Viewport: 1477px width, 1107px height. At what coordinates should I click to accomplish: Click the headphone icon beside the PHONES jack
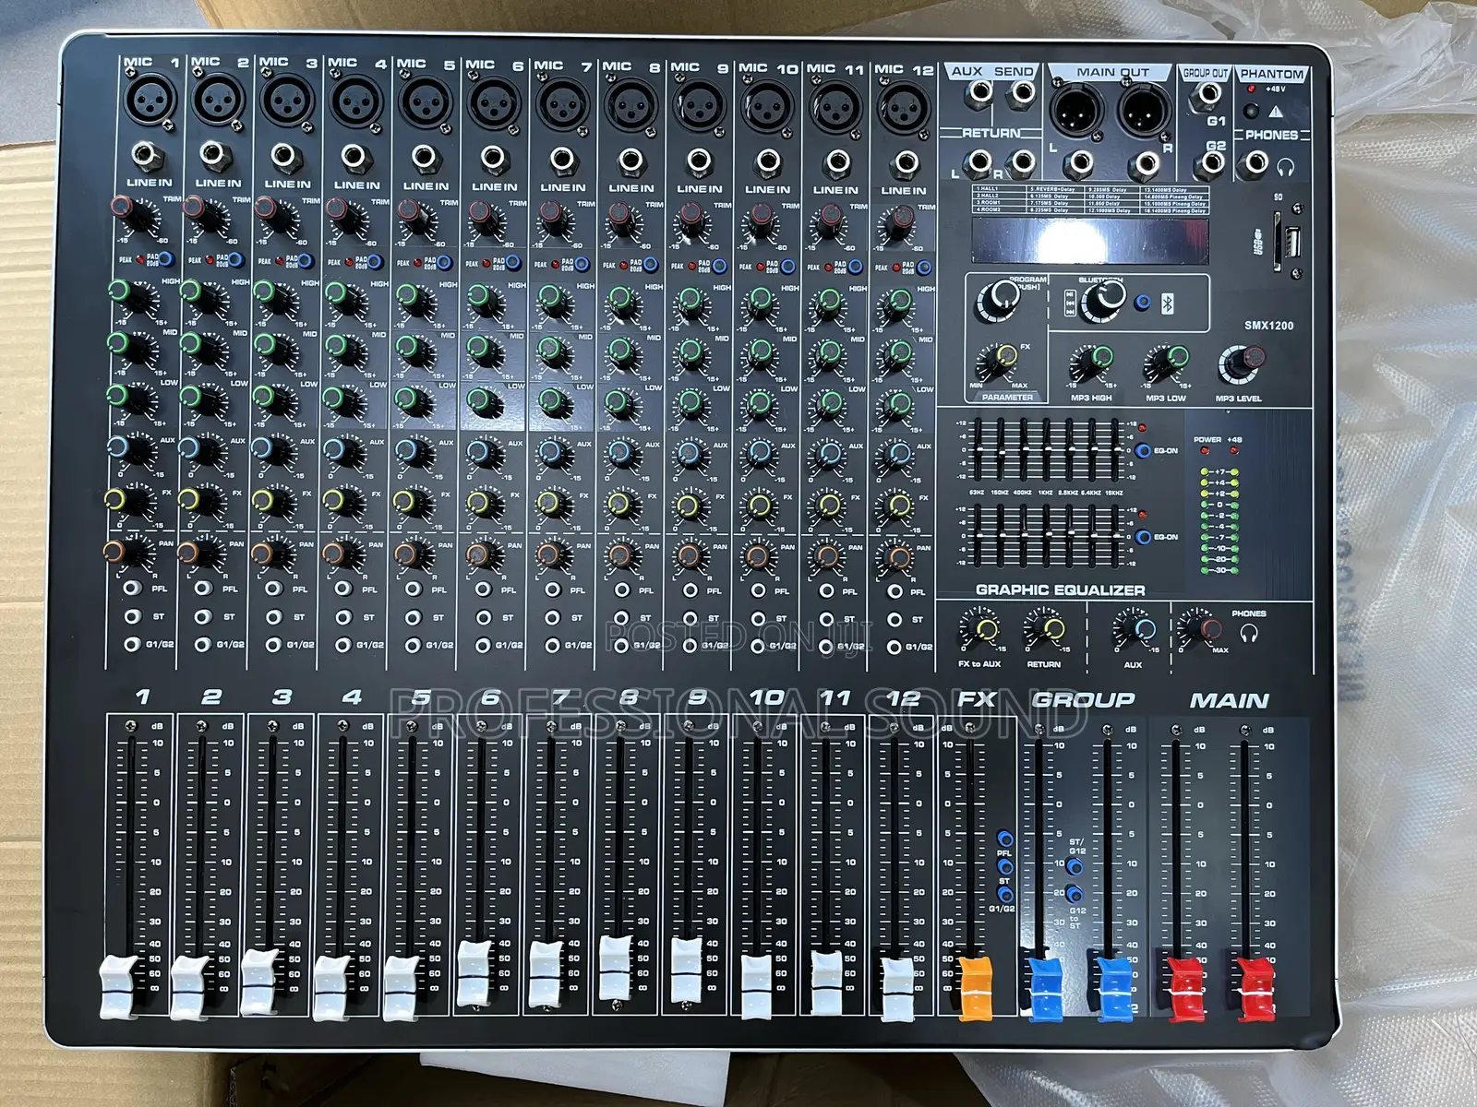(x=1286, y=168)
